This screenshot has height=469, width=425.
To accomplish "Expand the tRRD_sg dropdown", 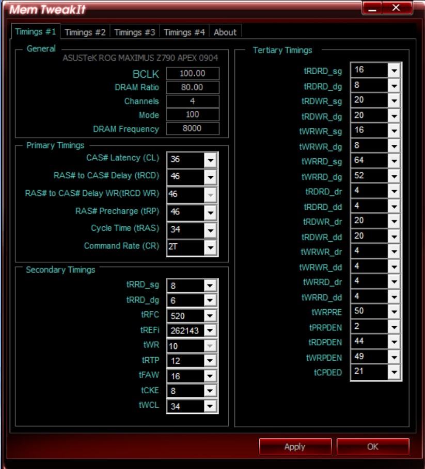I will click(x=210, y=286).
